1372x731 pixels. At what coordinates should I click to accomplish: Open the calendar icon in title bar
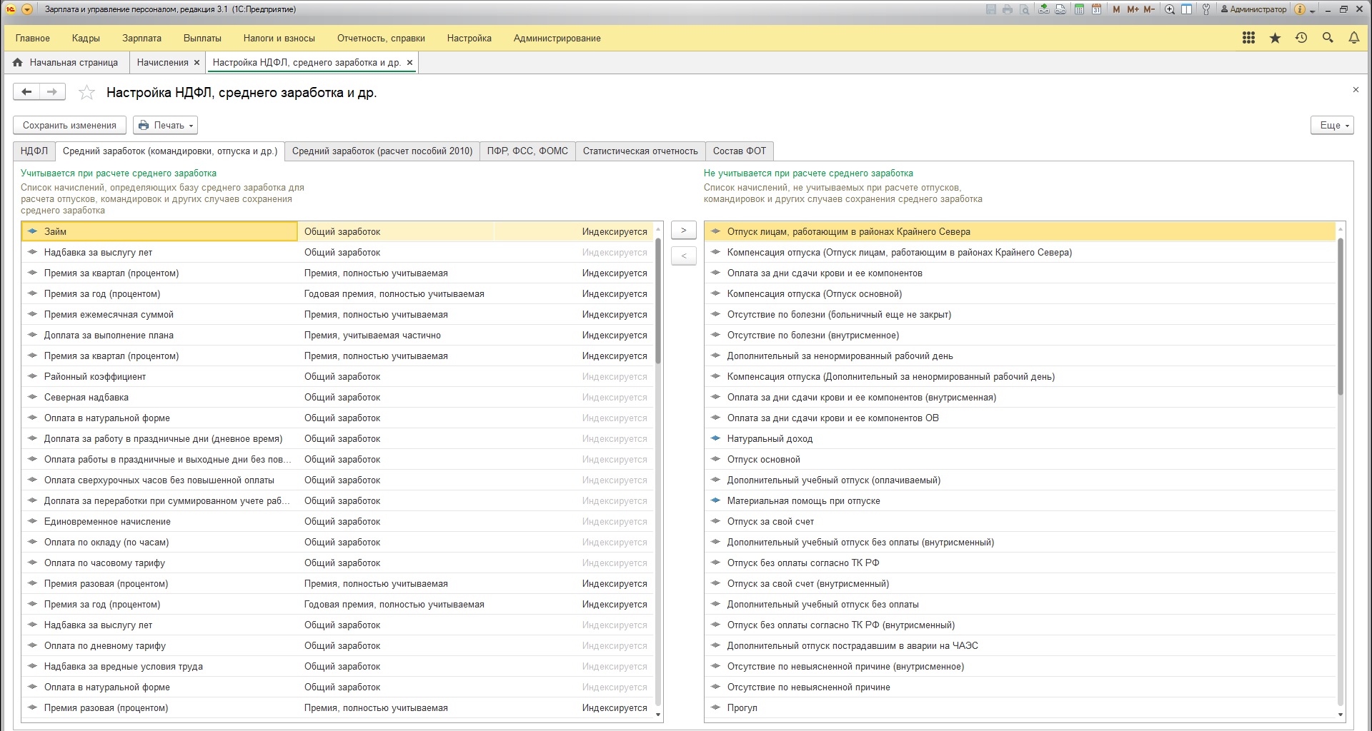1095,9
